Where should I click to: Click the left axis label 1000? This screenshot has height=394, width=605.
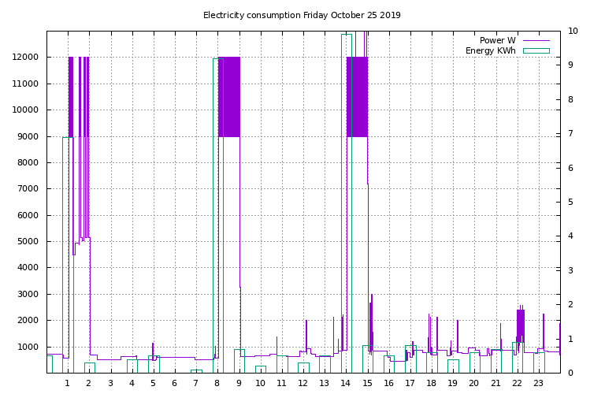coord(28,347)
